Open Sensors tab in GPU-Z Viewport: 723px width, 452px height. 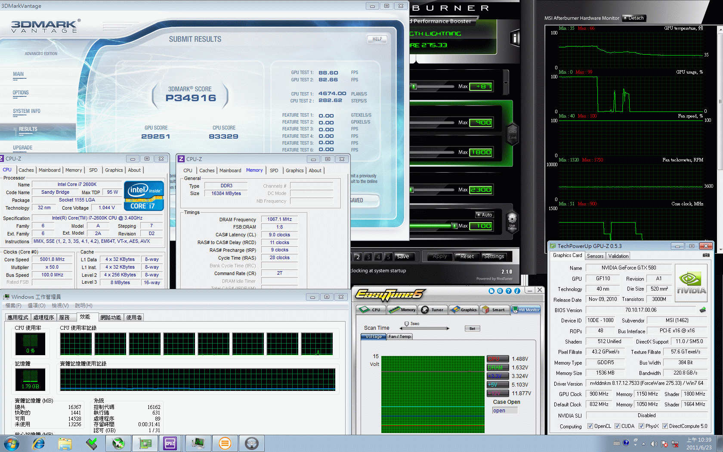595,256
